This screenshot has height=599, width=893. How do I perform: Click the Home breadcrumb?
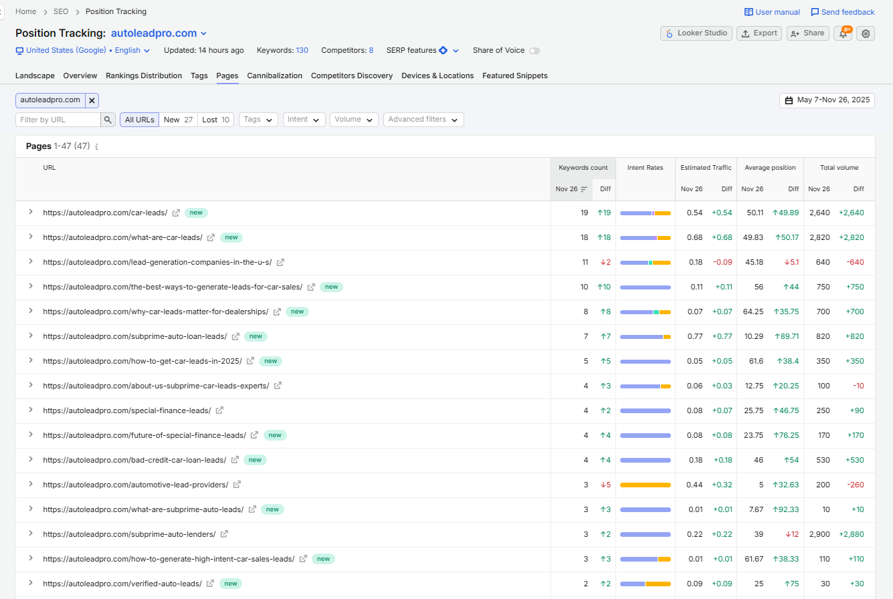(x=26, y=11)
